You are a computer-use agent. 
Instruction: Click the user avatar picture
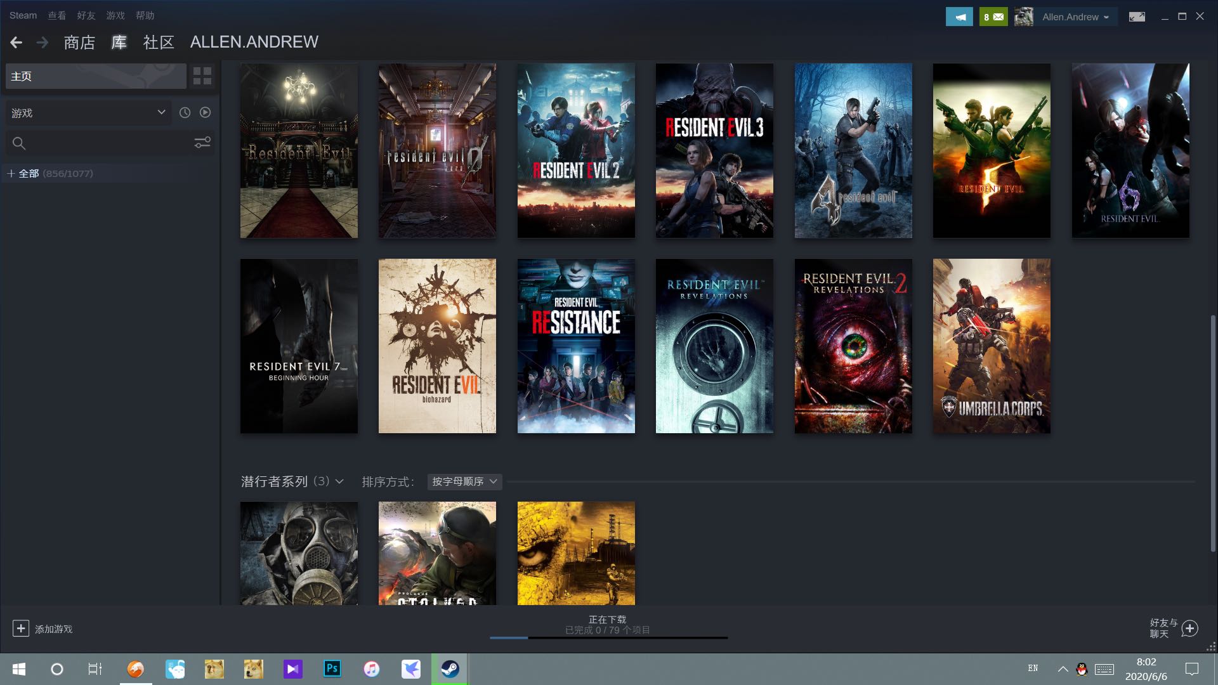point(1023,16)
